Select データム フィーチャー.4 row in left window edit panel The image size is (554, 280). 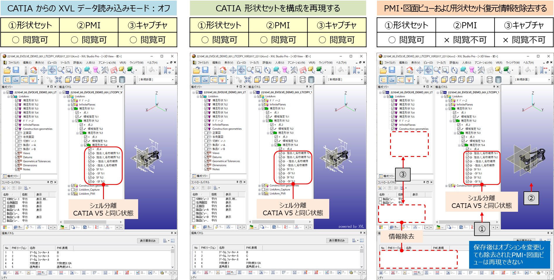(x=88, y=253)
